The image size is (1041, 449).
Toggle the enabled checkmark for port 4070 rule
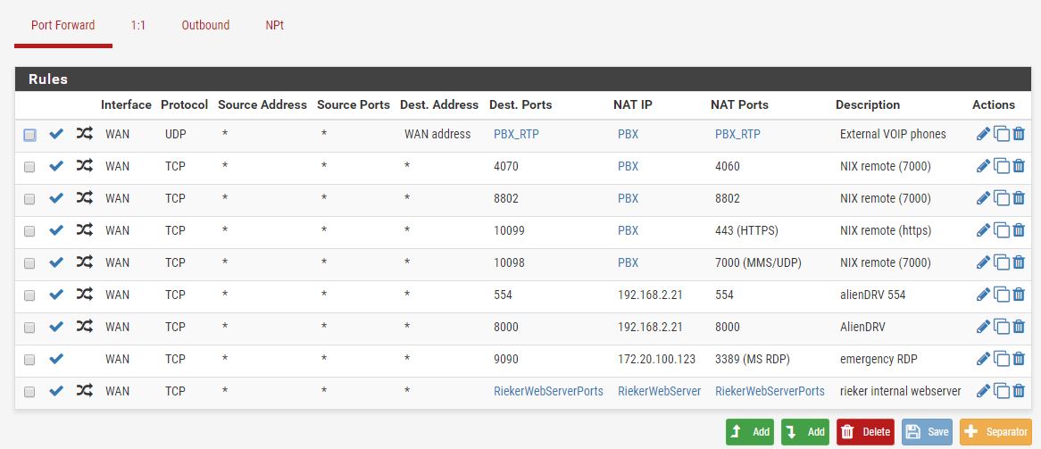click(x=56, y=167)
